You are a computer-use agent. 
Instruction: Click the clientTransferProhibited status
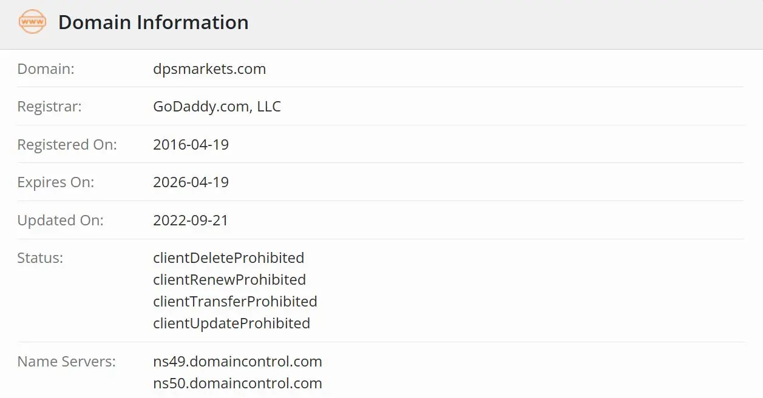(235, 302)
